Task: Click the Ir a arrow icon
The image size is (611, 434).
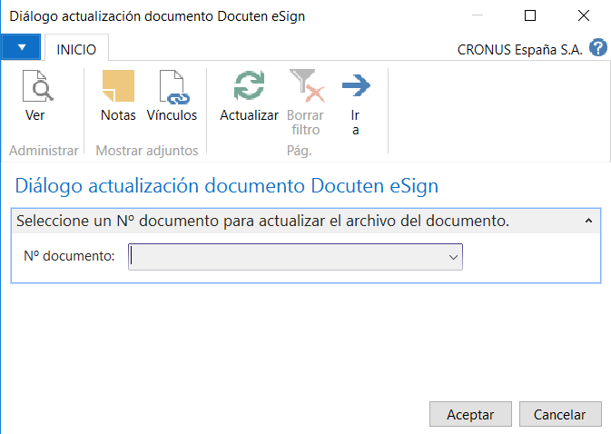Action: [356, 85]
